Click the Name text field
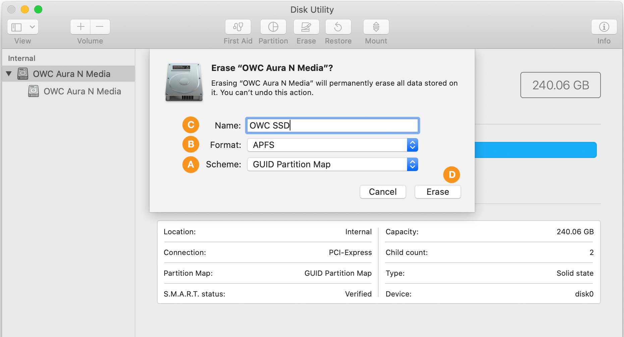Viewport: 624px width, 337px height. pos(332,125)
